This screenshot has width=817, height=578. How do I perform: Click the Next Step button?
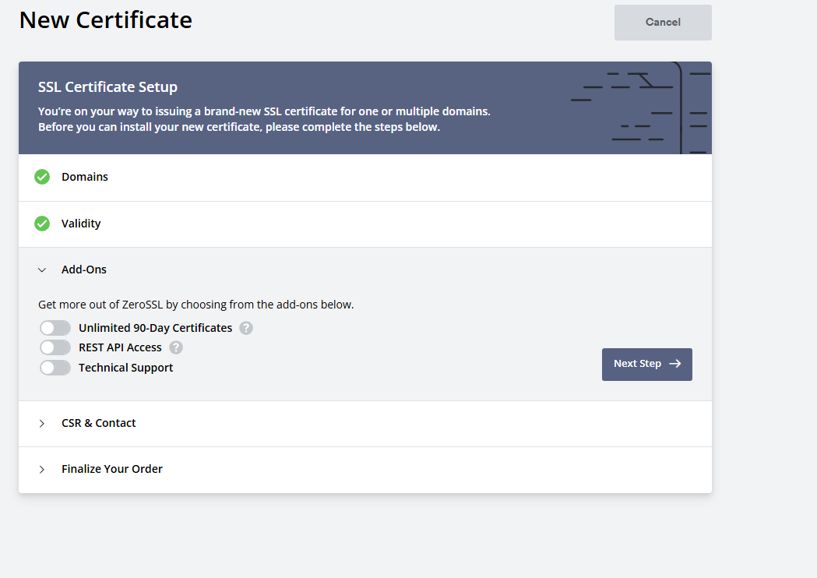[647, 365]
